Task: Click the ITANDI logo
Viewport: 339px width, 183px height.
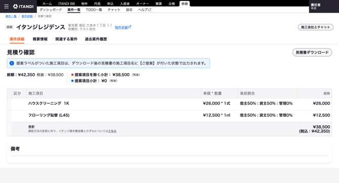Action: click(23, 7)
